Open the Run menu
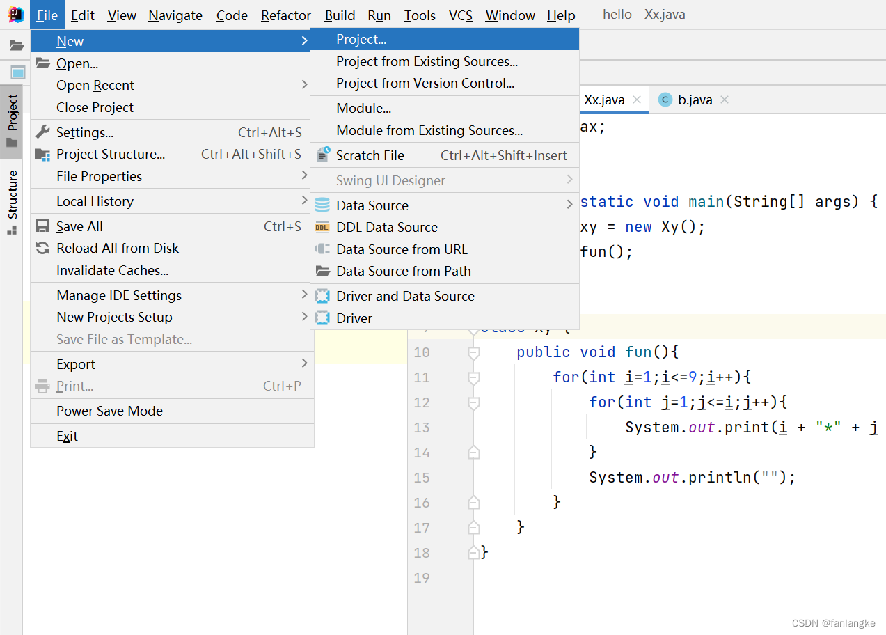Image resolution: width=886 pixels, height=635 pixels. 379,15
